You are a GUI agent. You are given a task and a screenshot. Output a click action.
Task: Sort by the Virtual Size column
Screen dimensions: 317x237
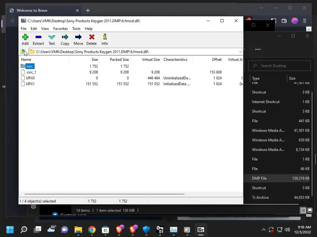146,60
